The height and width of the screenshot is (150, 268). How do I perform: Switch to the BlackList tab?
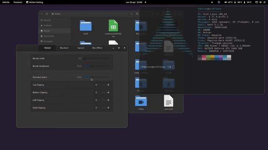(x=64, y=48)
